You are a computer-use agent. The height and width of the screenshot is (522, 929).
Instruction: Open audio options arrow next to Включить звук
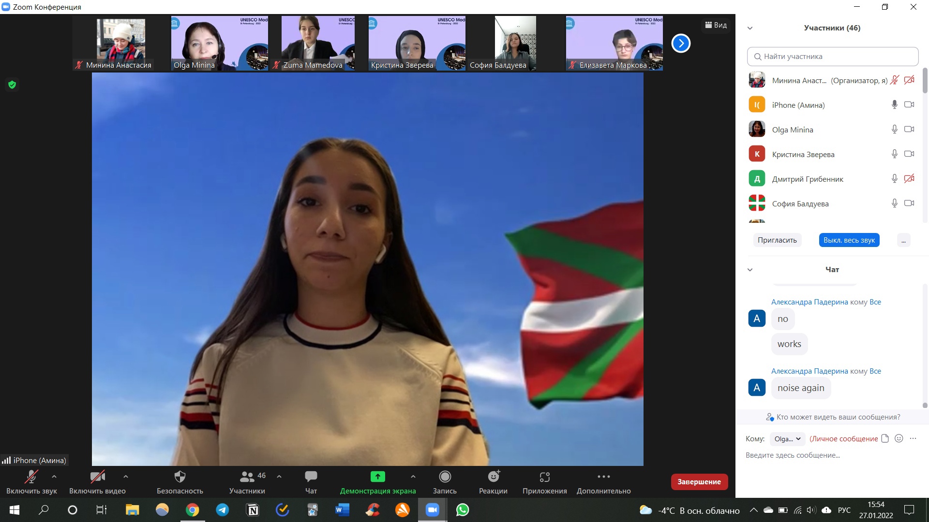click(54, 477)
